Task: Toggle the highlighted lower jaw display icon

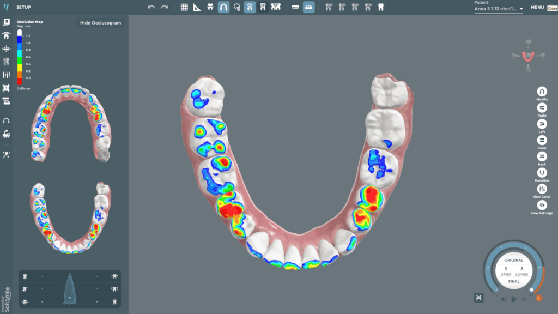Action: pyautogui.click(x=308, y=7)
